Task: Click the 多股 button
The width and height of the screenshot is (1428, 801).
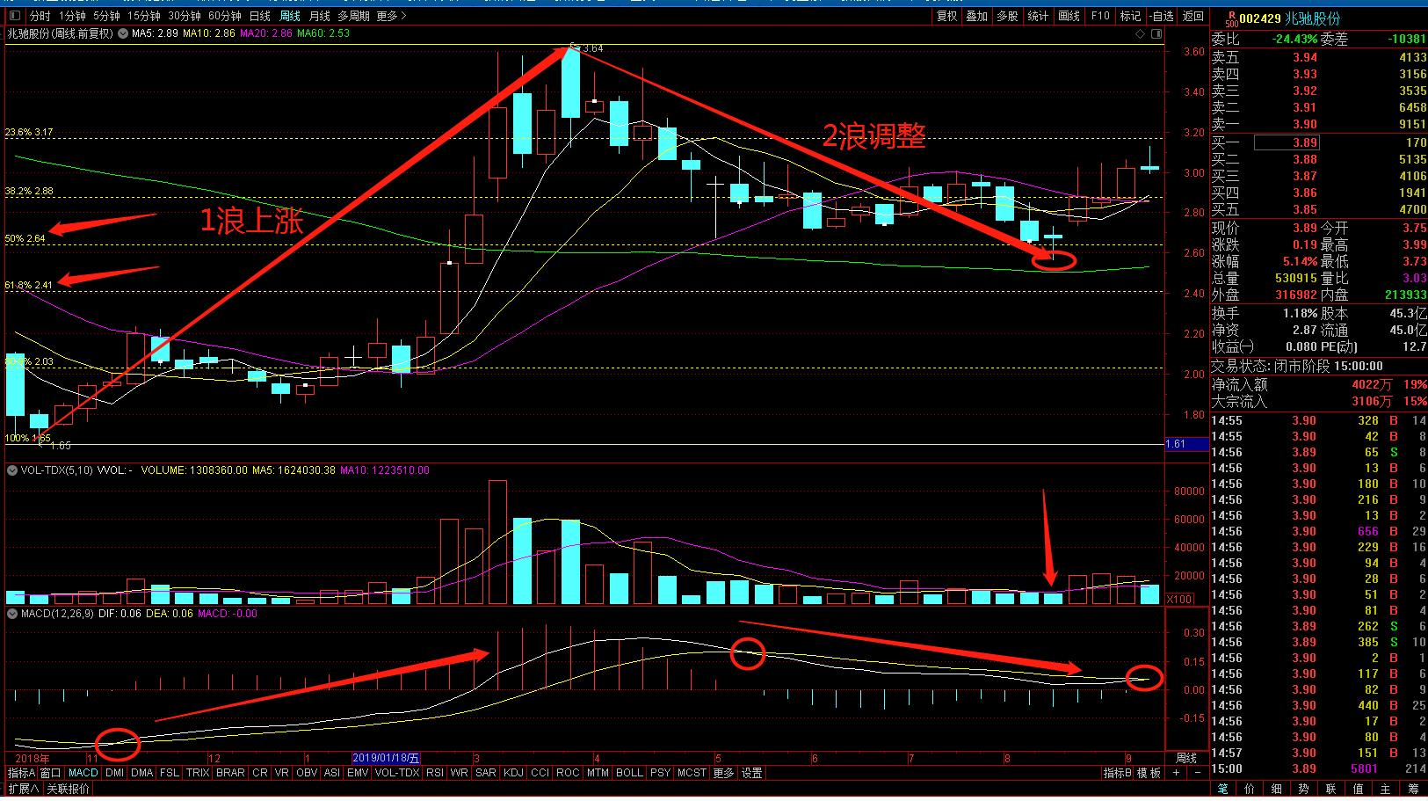Action: point(1007,16)
